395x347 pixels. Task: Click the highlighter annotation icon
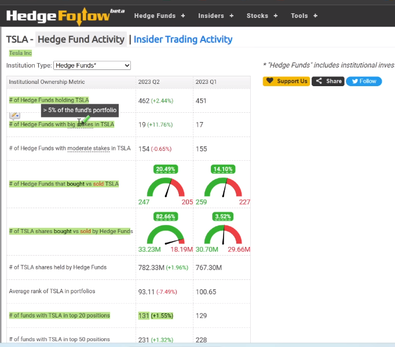tap(14, 116)
